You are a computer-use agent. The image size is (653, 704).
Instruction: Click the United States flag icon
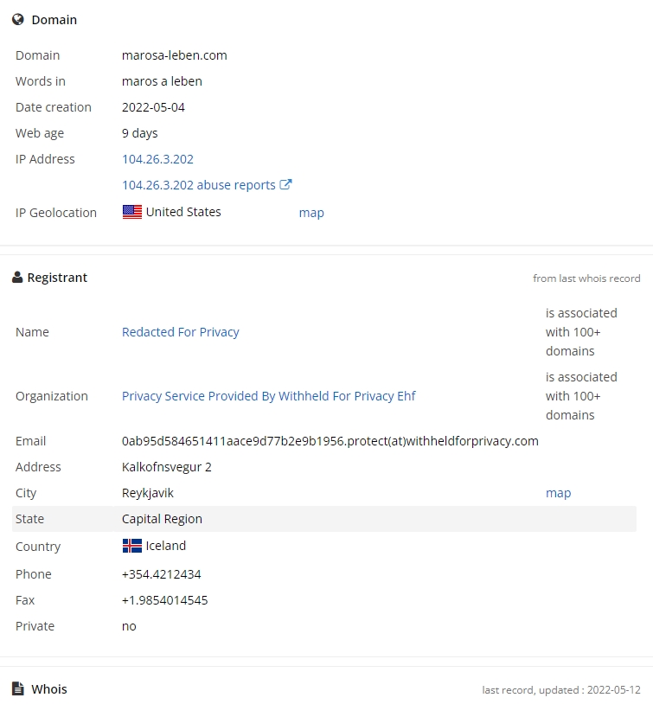[x=132, y=212]
